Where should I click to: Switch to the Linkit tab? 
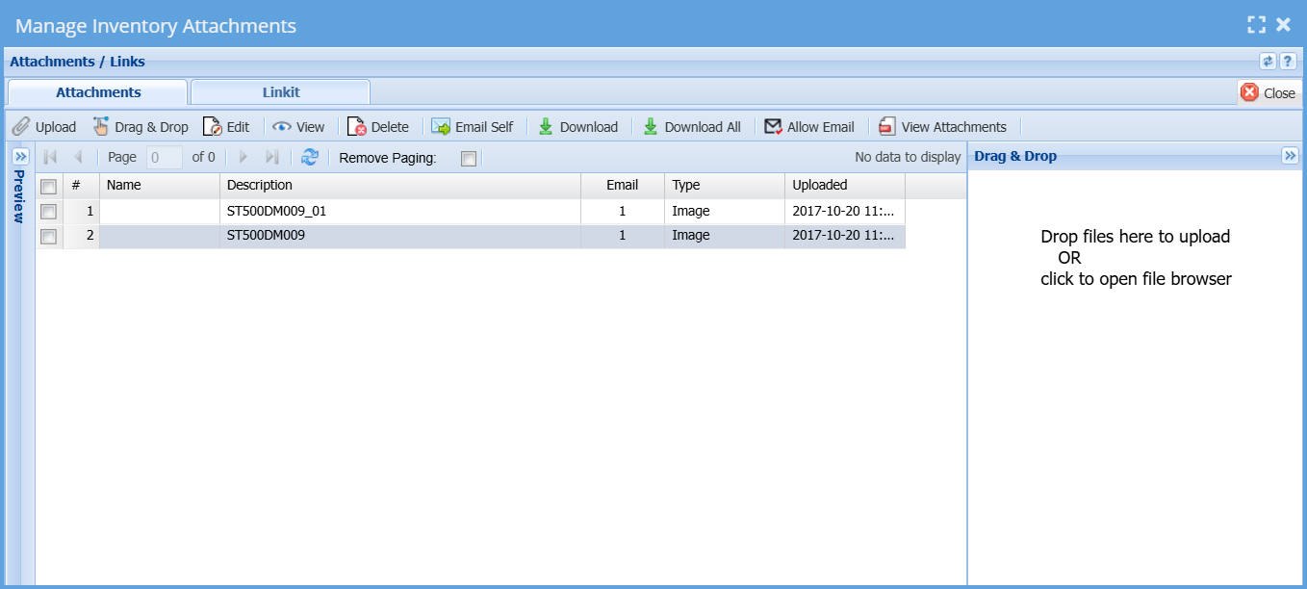coord(281,92)
